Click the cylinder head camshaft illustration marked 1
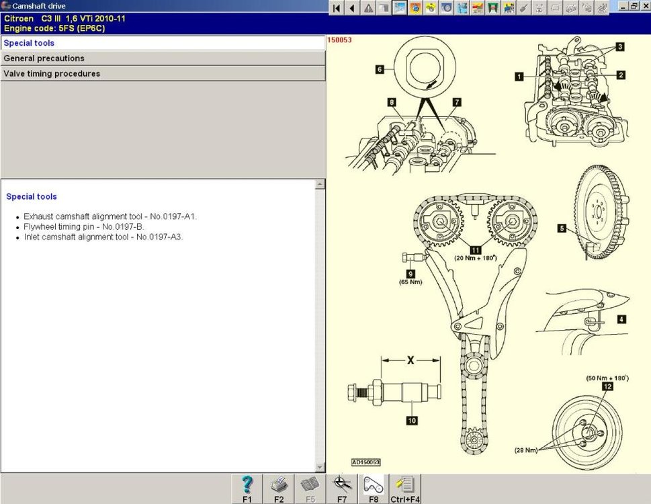 (576, 92)
